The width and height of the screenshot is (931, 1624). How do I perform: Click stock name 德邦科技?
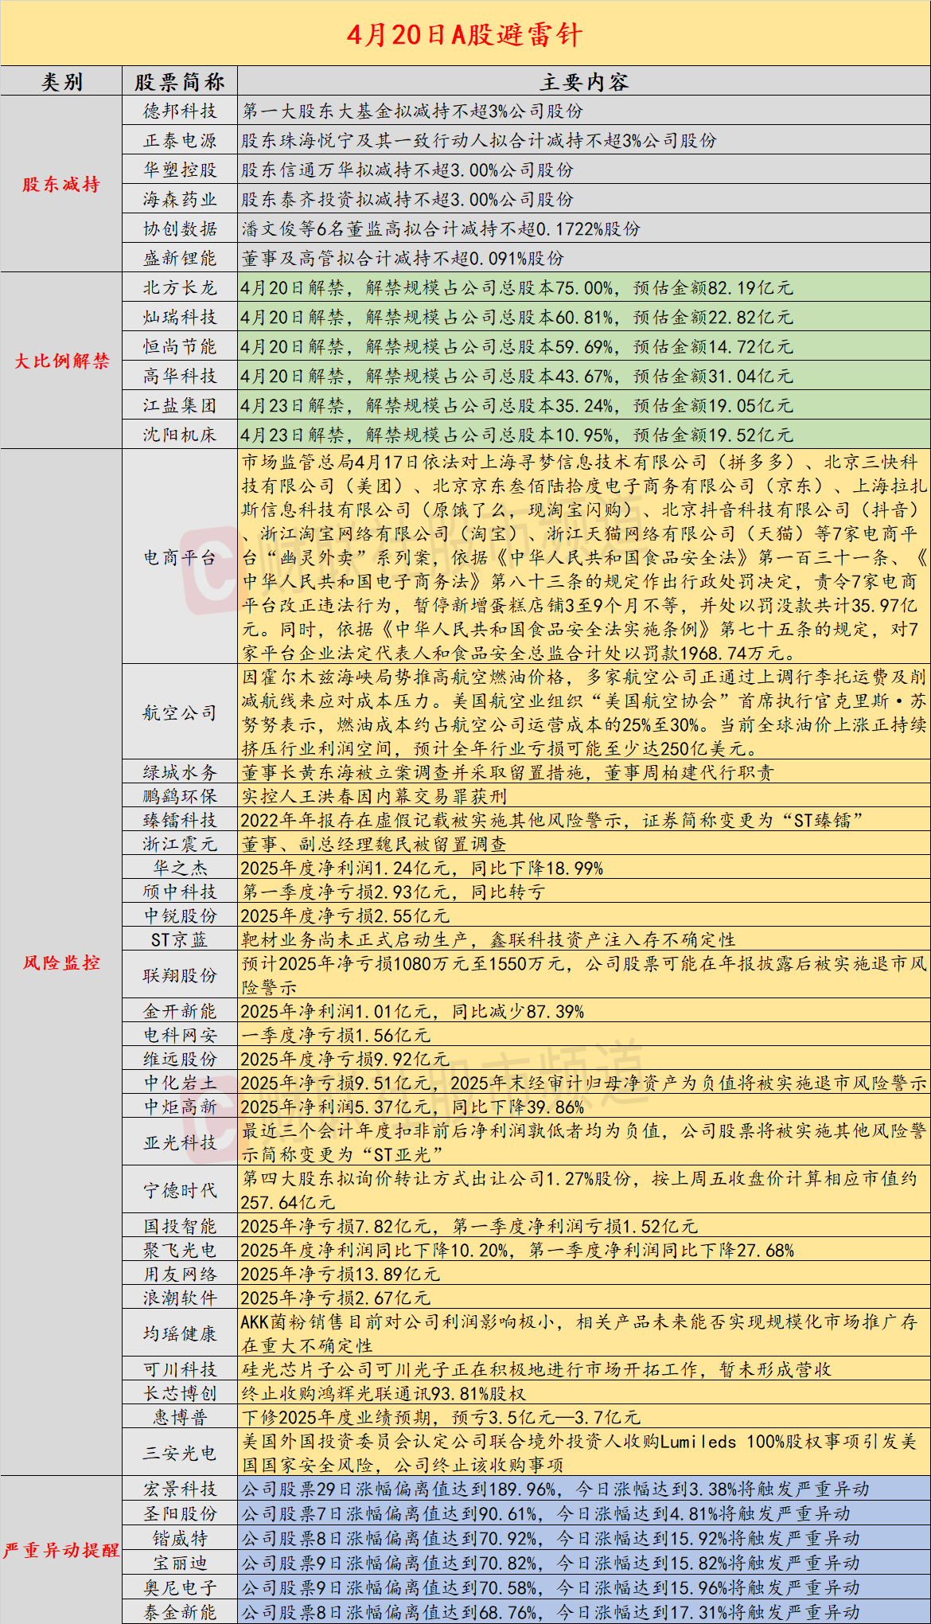180,111
